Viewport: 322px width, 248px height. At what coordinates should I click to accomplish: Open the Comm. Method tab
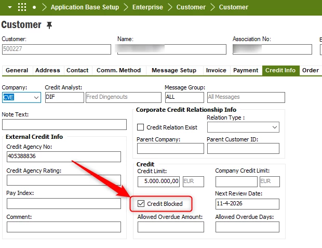point(119,70)
